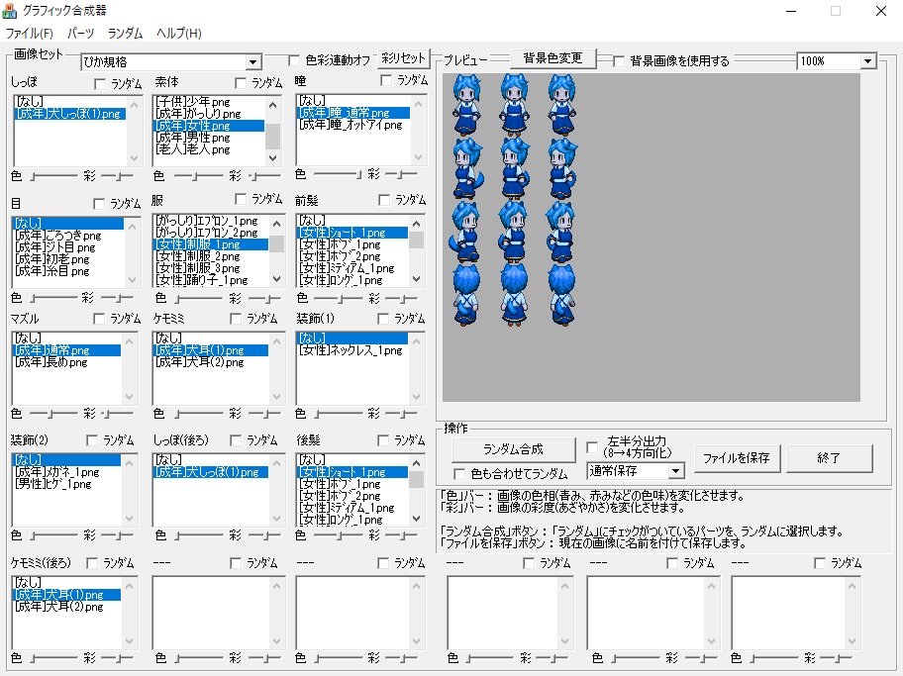Click the 背景色変更 button
The width and height of the screenshot is (903, 676).
tap(552, 58)
